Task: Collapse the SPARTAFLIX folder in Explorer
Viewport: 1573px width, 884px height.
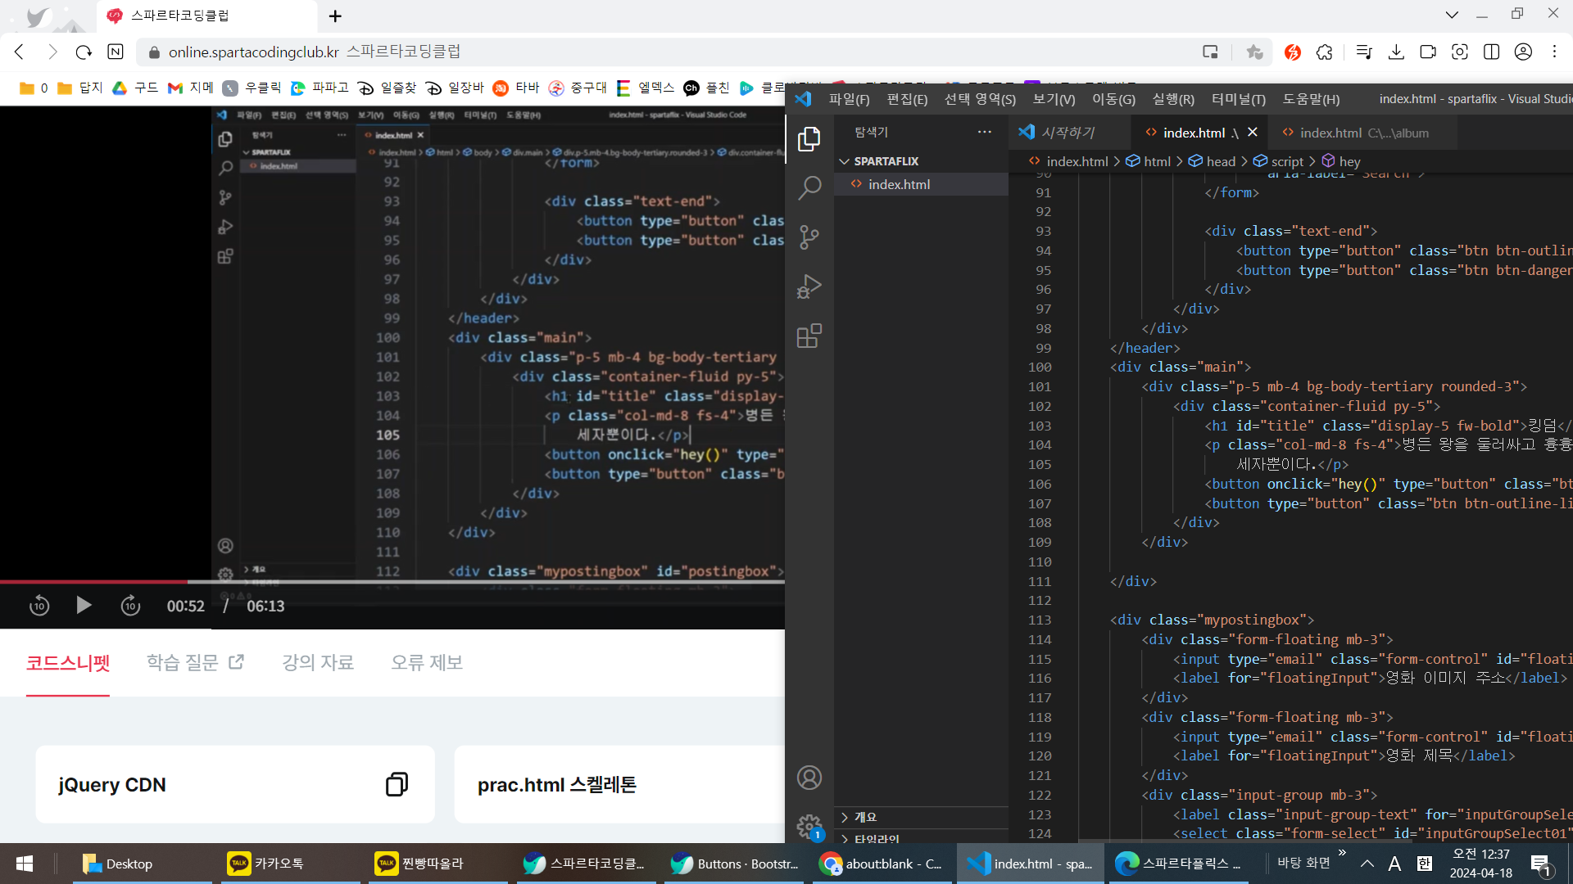Action: (921, 161)
